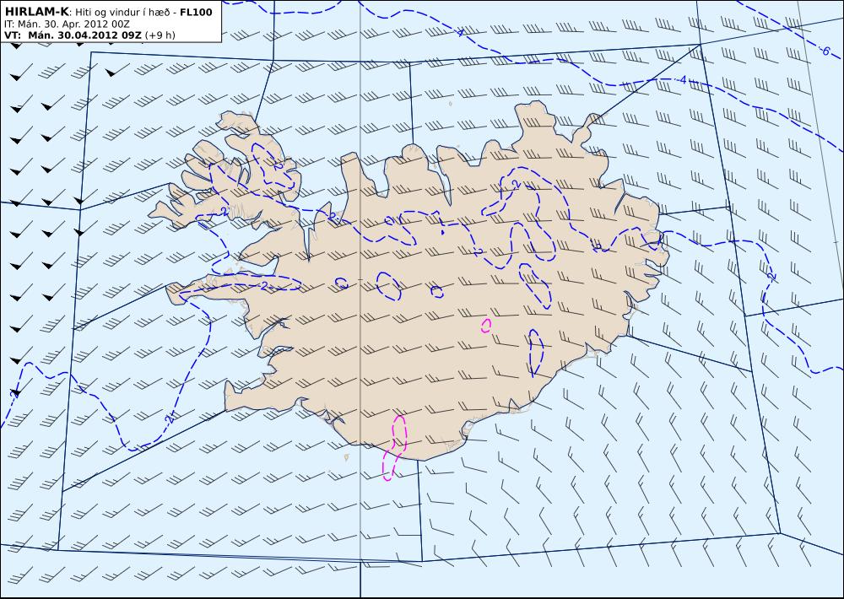Screen dimensions: 844x599
Task: Click the "Hiti og vindur í hæð" text
Action: click(121, 13)
